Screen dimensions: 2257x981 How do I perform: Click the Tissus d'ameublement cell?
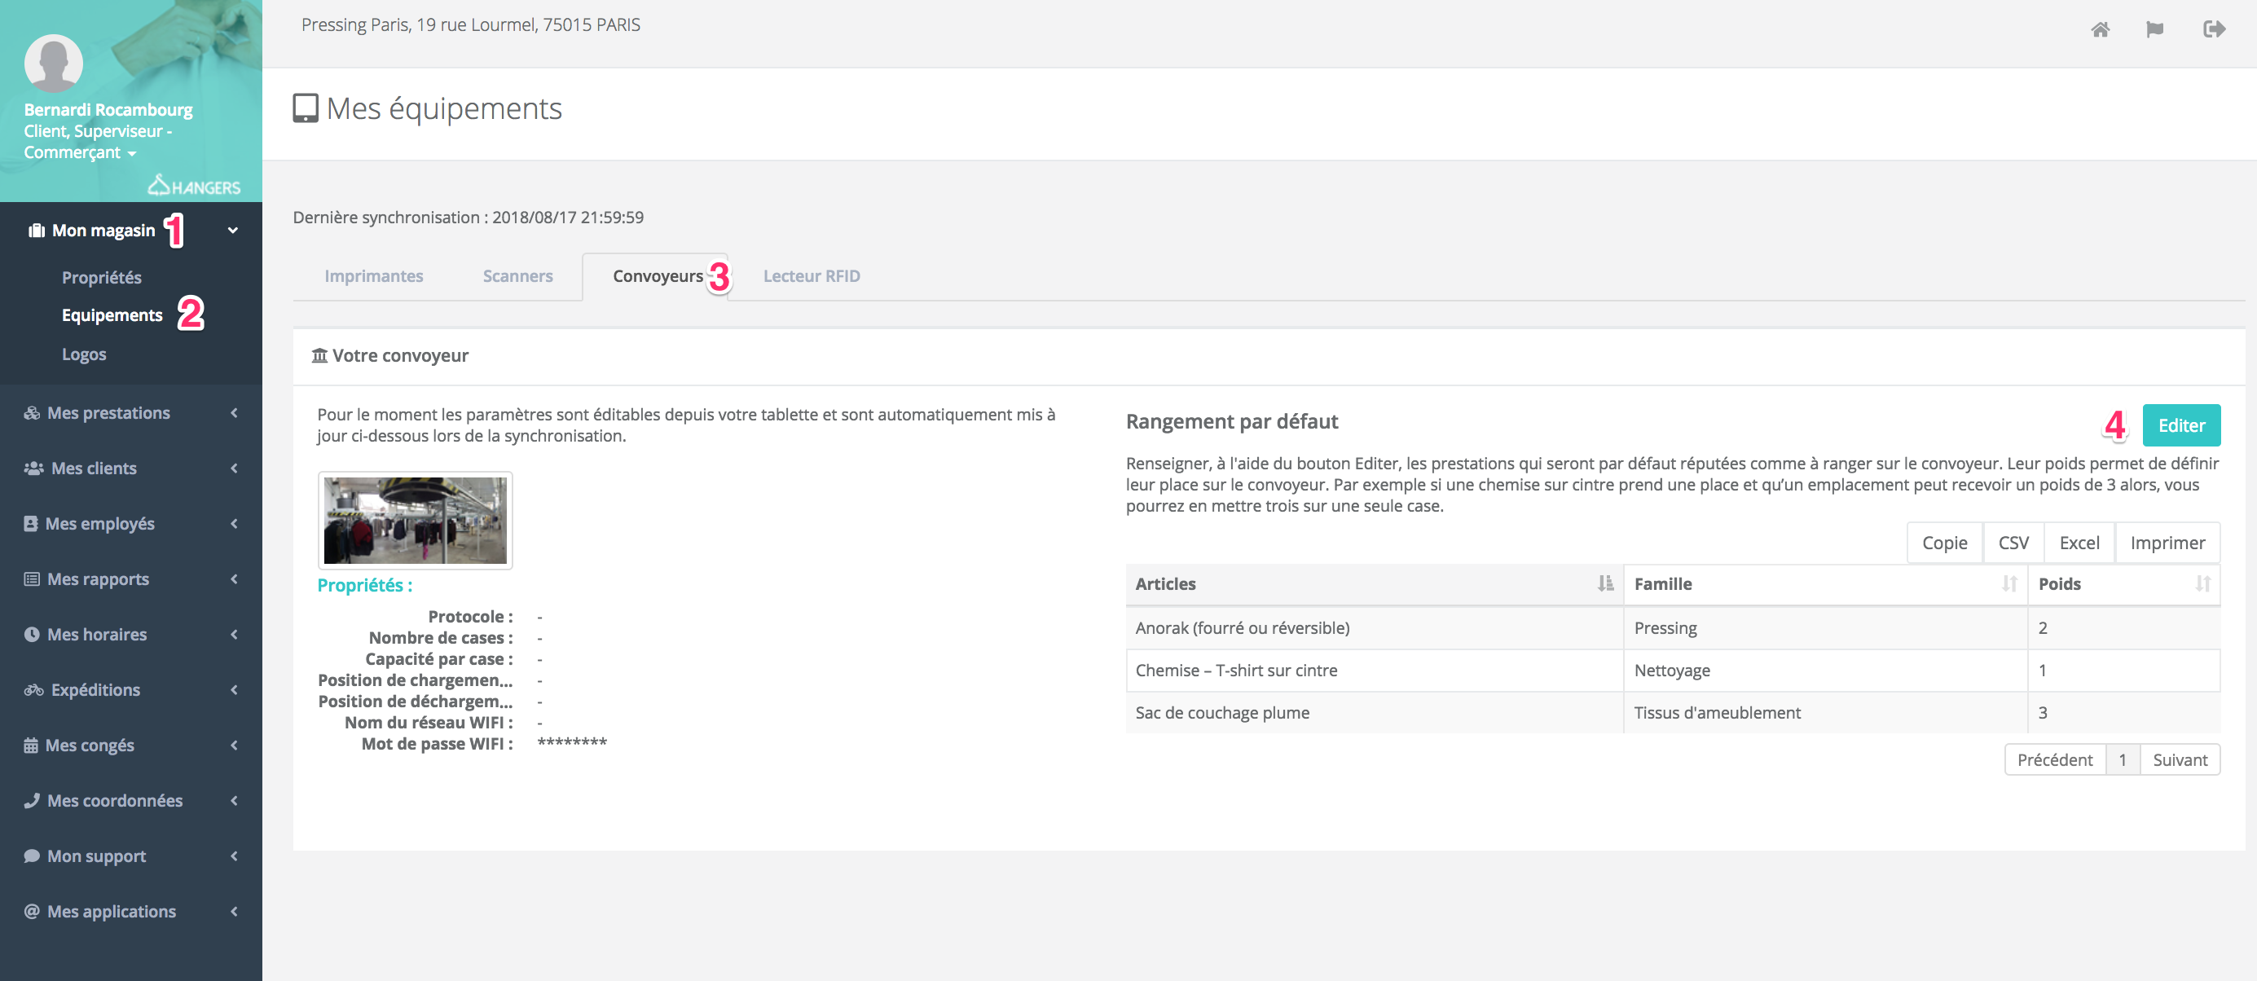(x=1825, y=712)
